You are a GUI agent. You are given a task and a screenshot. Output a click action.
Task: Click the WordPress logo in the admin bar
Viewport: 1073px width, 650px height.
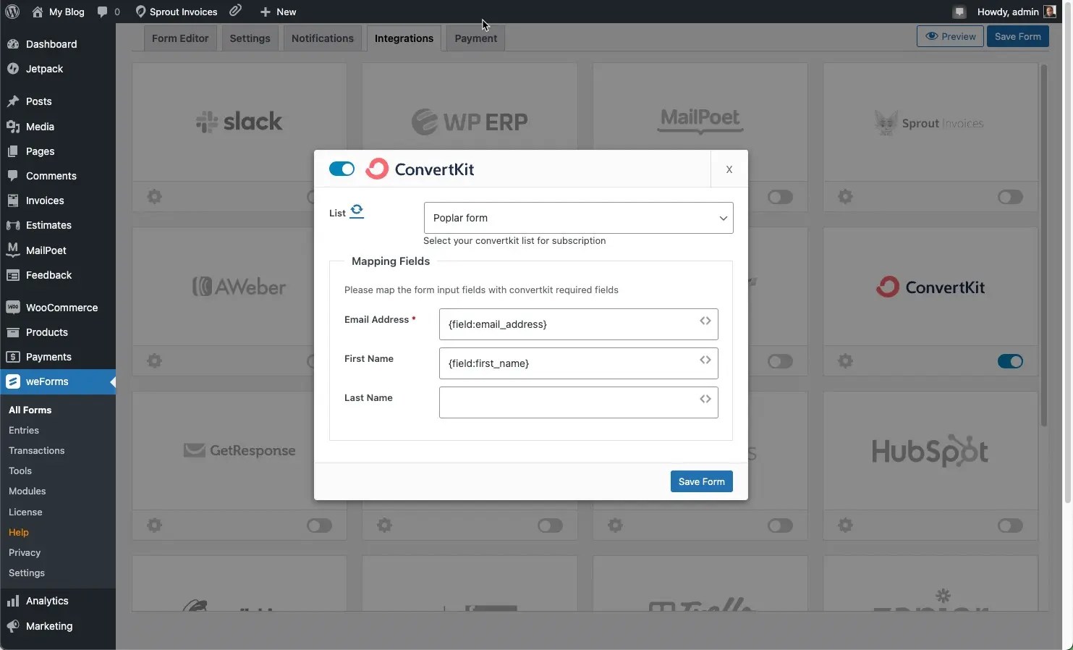(x=12, y=12)
